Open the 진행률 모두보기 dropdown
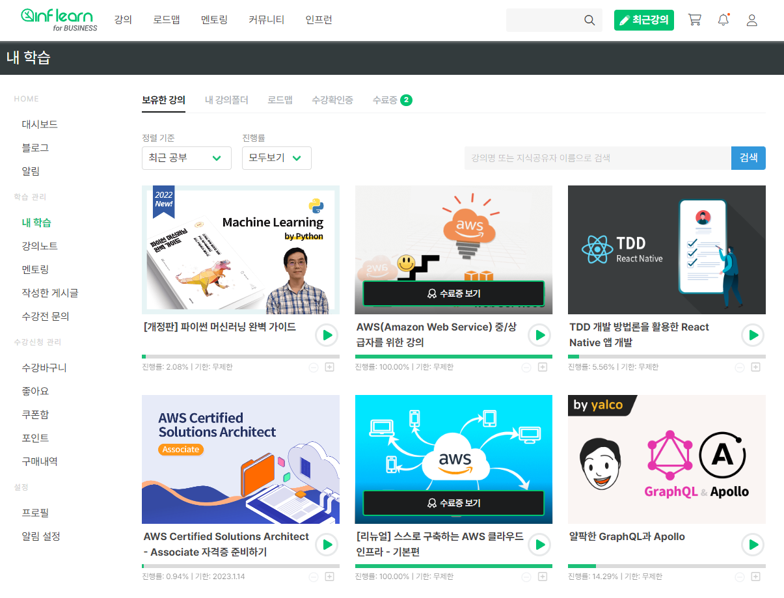 (x=277, y=158)
